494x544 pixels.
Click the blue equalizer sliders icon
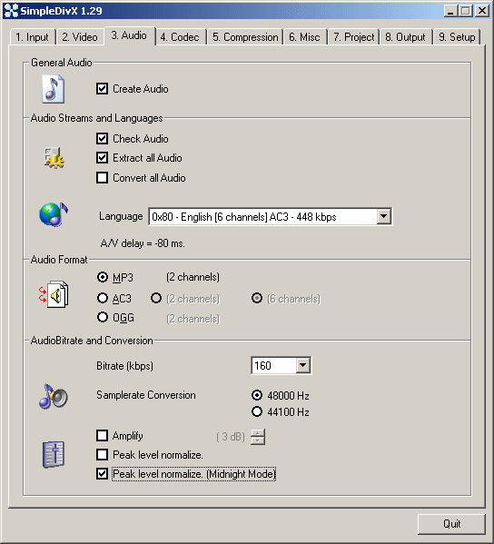(54, 454)
